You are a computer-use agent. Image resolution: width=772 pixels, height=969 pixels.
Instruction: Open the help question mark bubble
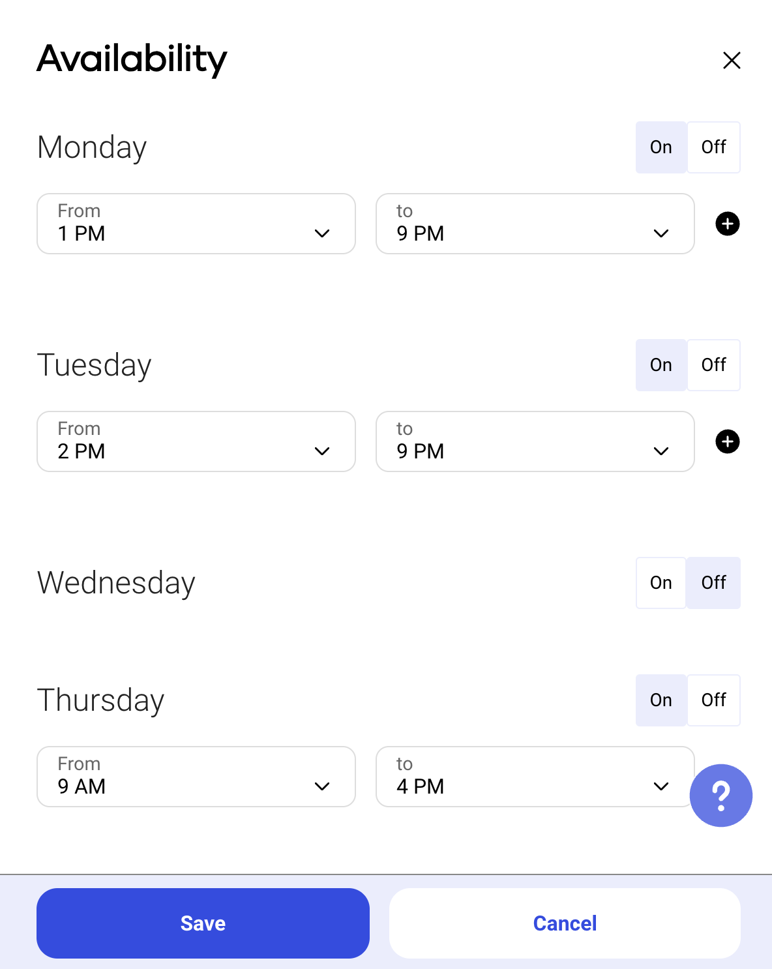pos(720,795)
